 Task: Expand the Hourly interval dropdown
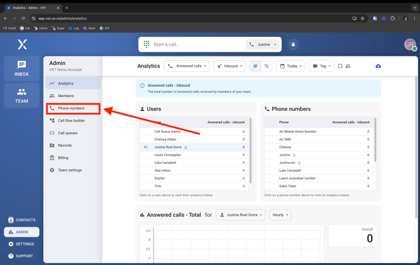(280, 215)
